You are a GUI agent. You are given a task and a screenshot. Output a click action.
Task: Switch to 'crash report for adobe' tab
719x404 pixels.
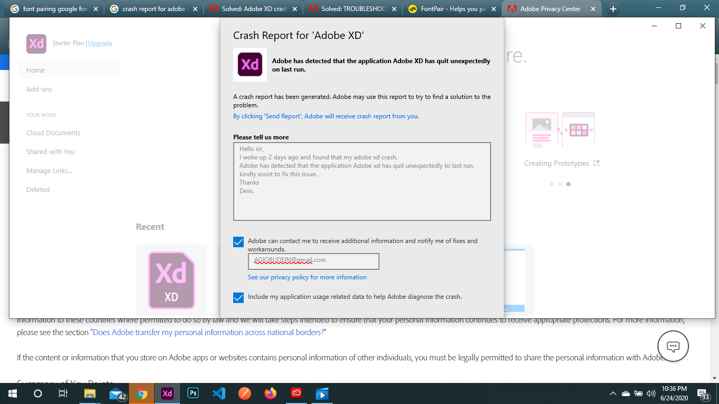(154, 9)
